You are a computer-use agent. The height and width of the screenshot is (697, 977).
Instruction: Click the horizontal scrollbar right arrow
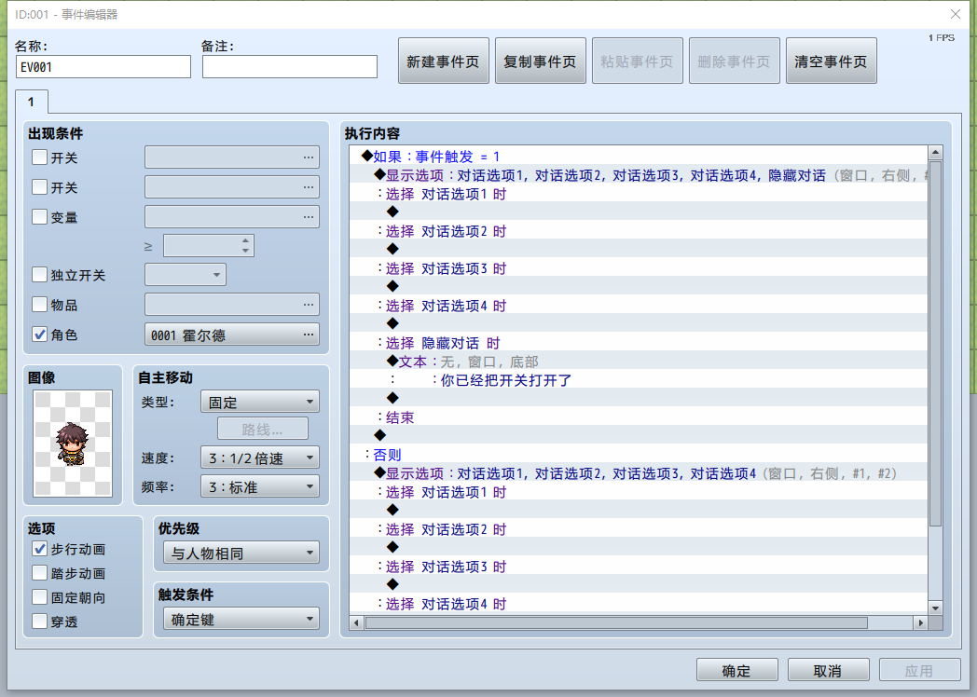point(920,622)
